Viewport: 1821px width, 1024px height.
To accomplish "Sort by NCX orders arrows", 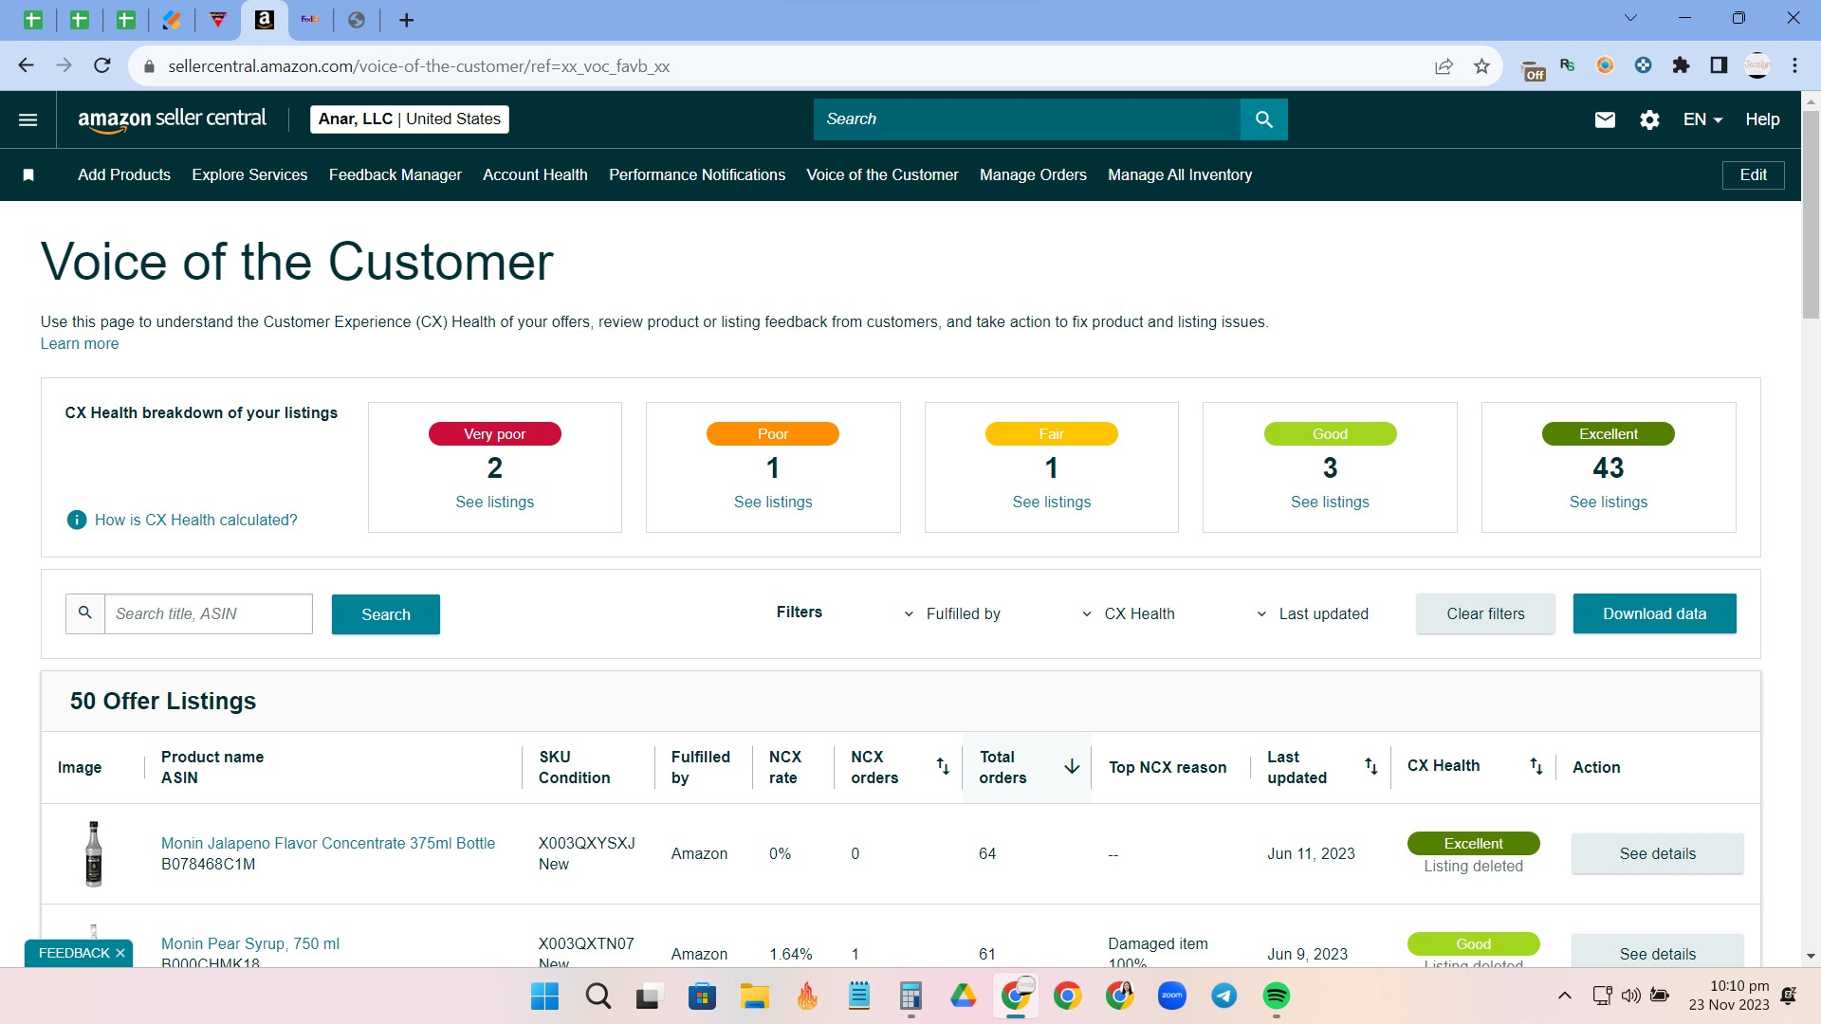I will pos(943,766).
